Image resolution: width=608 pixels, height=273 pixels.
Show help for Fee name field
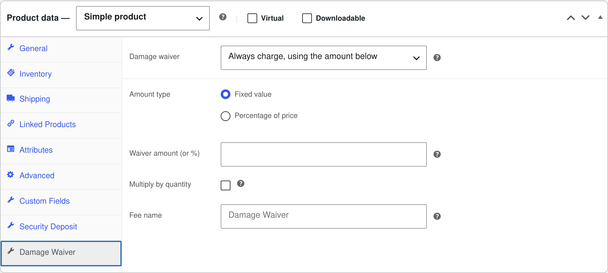point(437,216)
